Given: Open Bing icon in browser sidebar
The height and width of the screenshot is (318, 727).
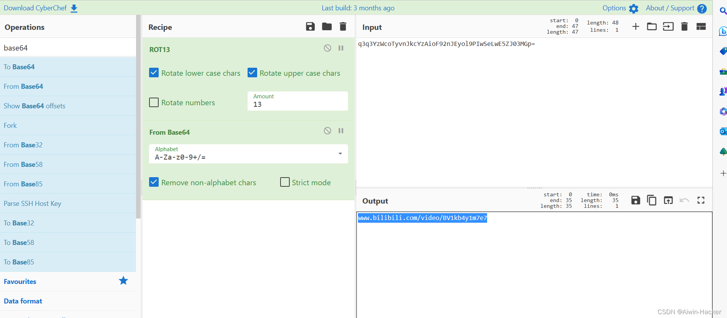Looking at the screenshot, I should (x=723, y=31).
